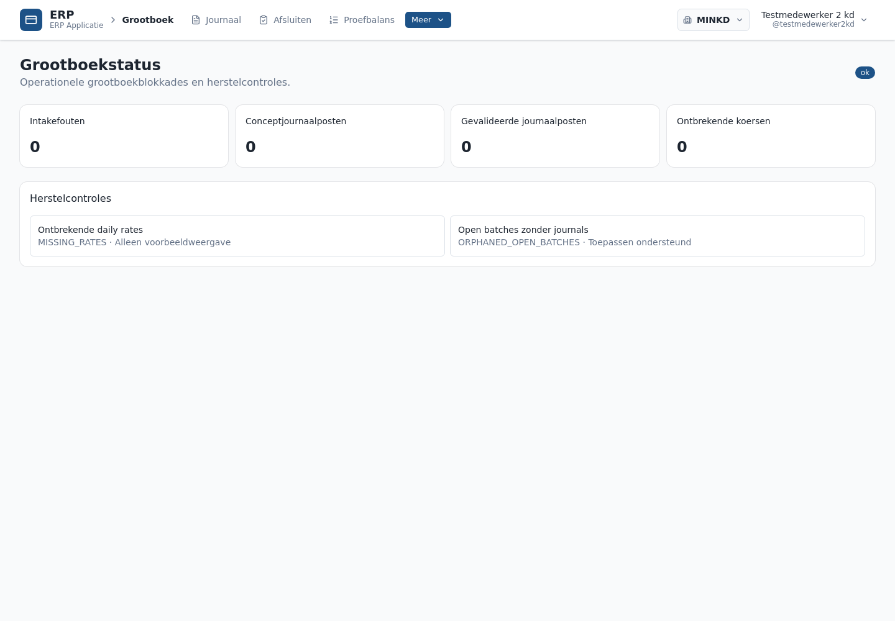This screenshot has height=621, width=895.
Task: Switch to the Proefbalans tab
Action: (x=362, y=20)
